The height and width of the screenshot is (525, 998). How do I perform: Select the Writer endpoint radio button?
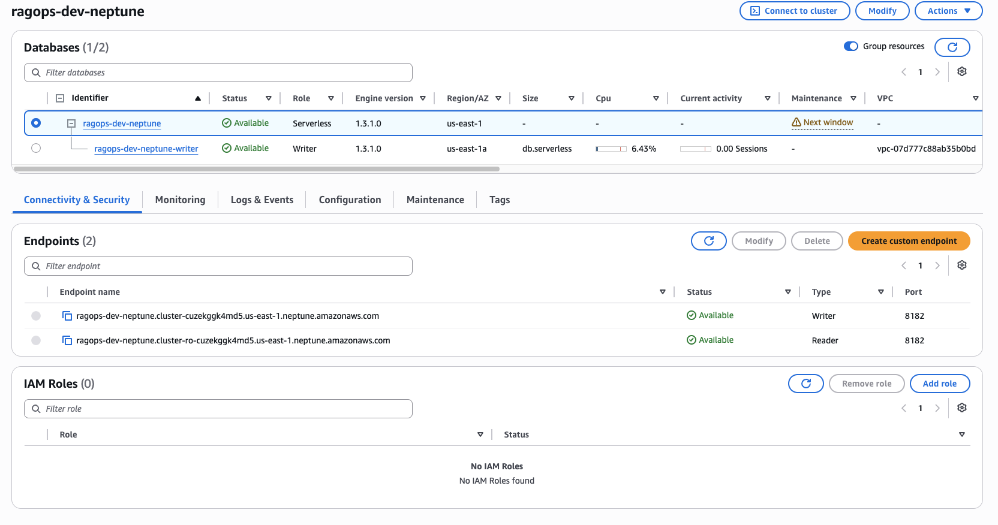pyautogui.click(x=36, y=316)
